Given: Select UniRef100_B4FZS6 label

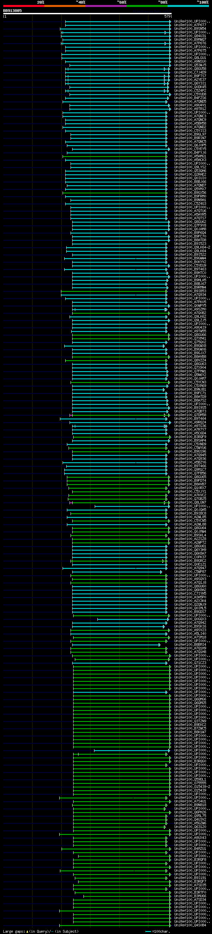Looking at the screenshot, I should (x=190, y=98).
